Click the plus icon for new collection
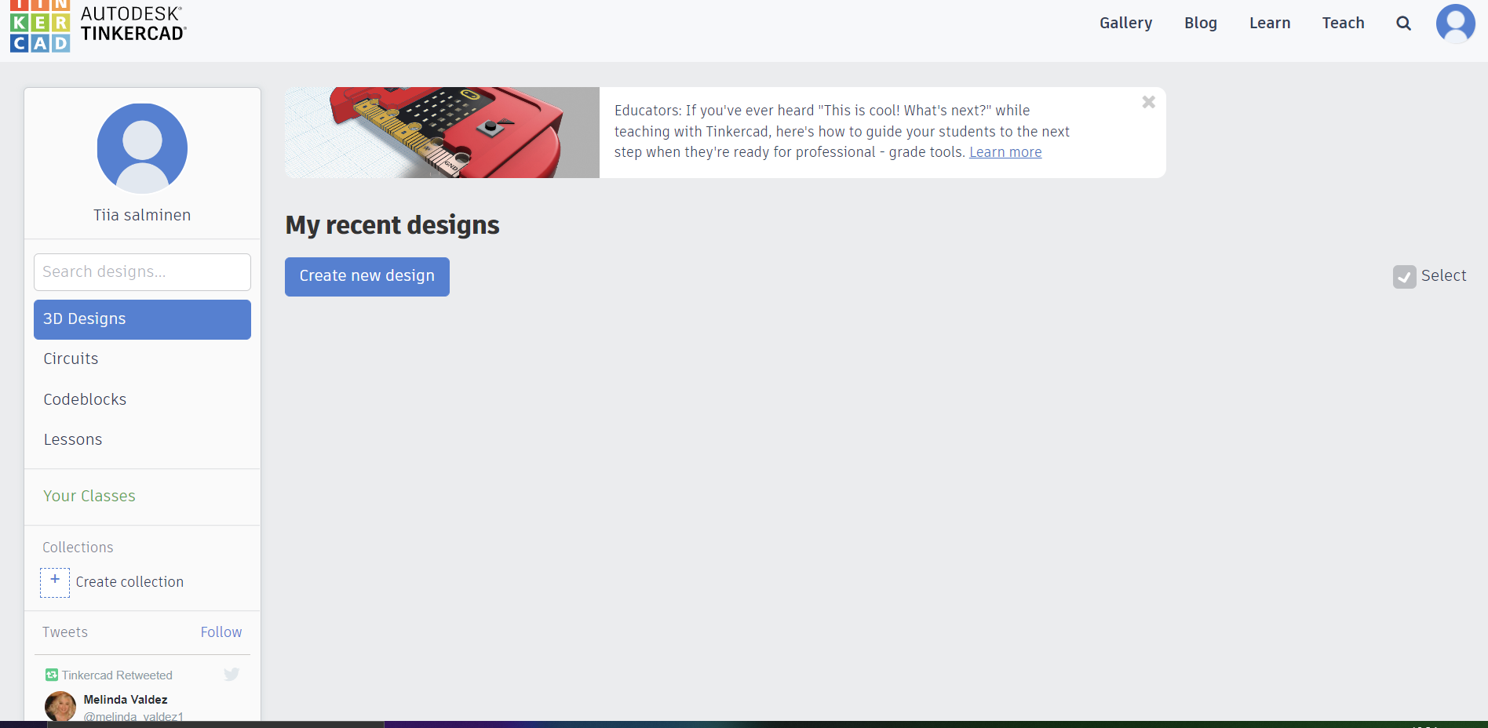 (x=55, y=582)
